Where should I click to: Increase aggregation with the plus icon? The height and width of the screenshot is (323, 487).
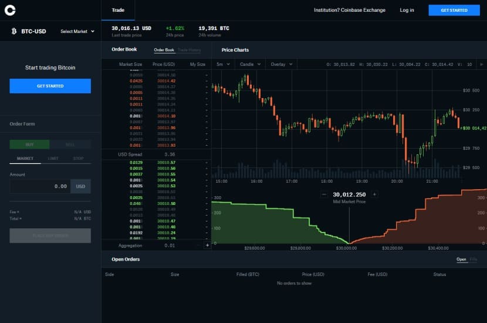coord(208,245)
